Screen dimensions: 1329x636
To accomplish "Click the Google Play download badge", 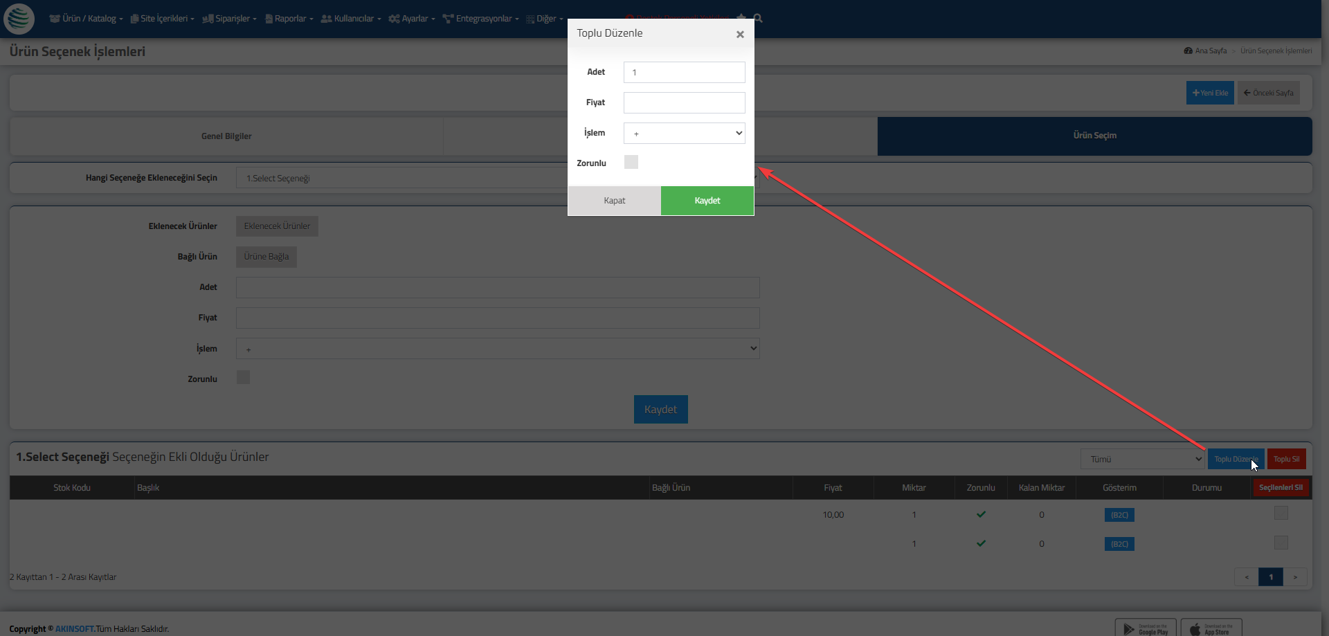I will pos(1145,628).
